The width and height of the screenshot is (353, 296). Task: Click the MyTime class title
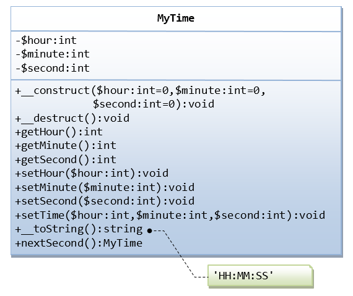click(x=176, y=19)
